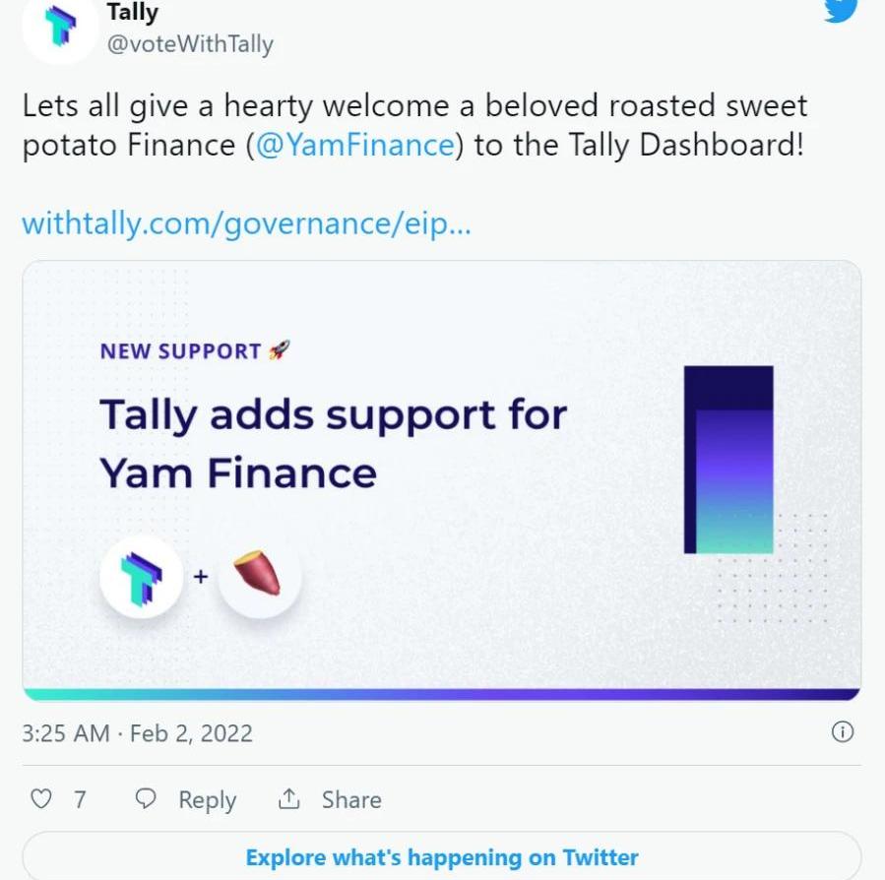Image resolution: width=885 pixels, height=880 pixels.
Task: Click the NEW SUPPORT rocket label
Action: (x=195, y=351)
